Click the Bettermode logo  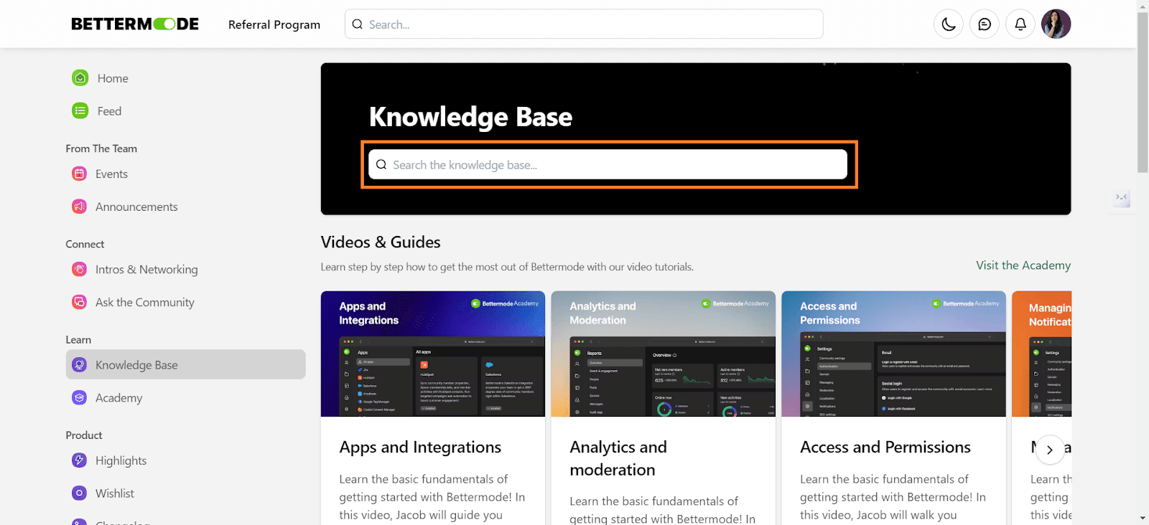pos(135,24)
